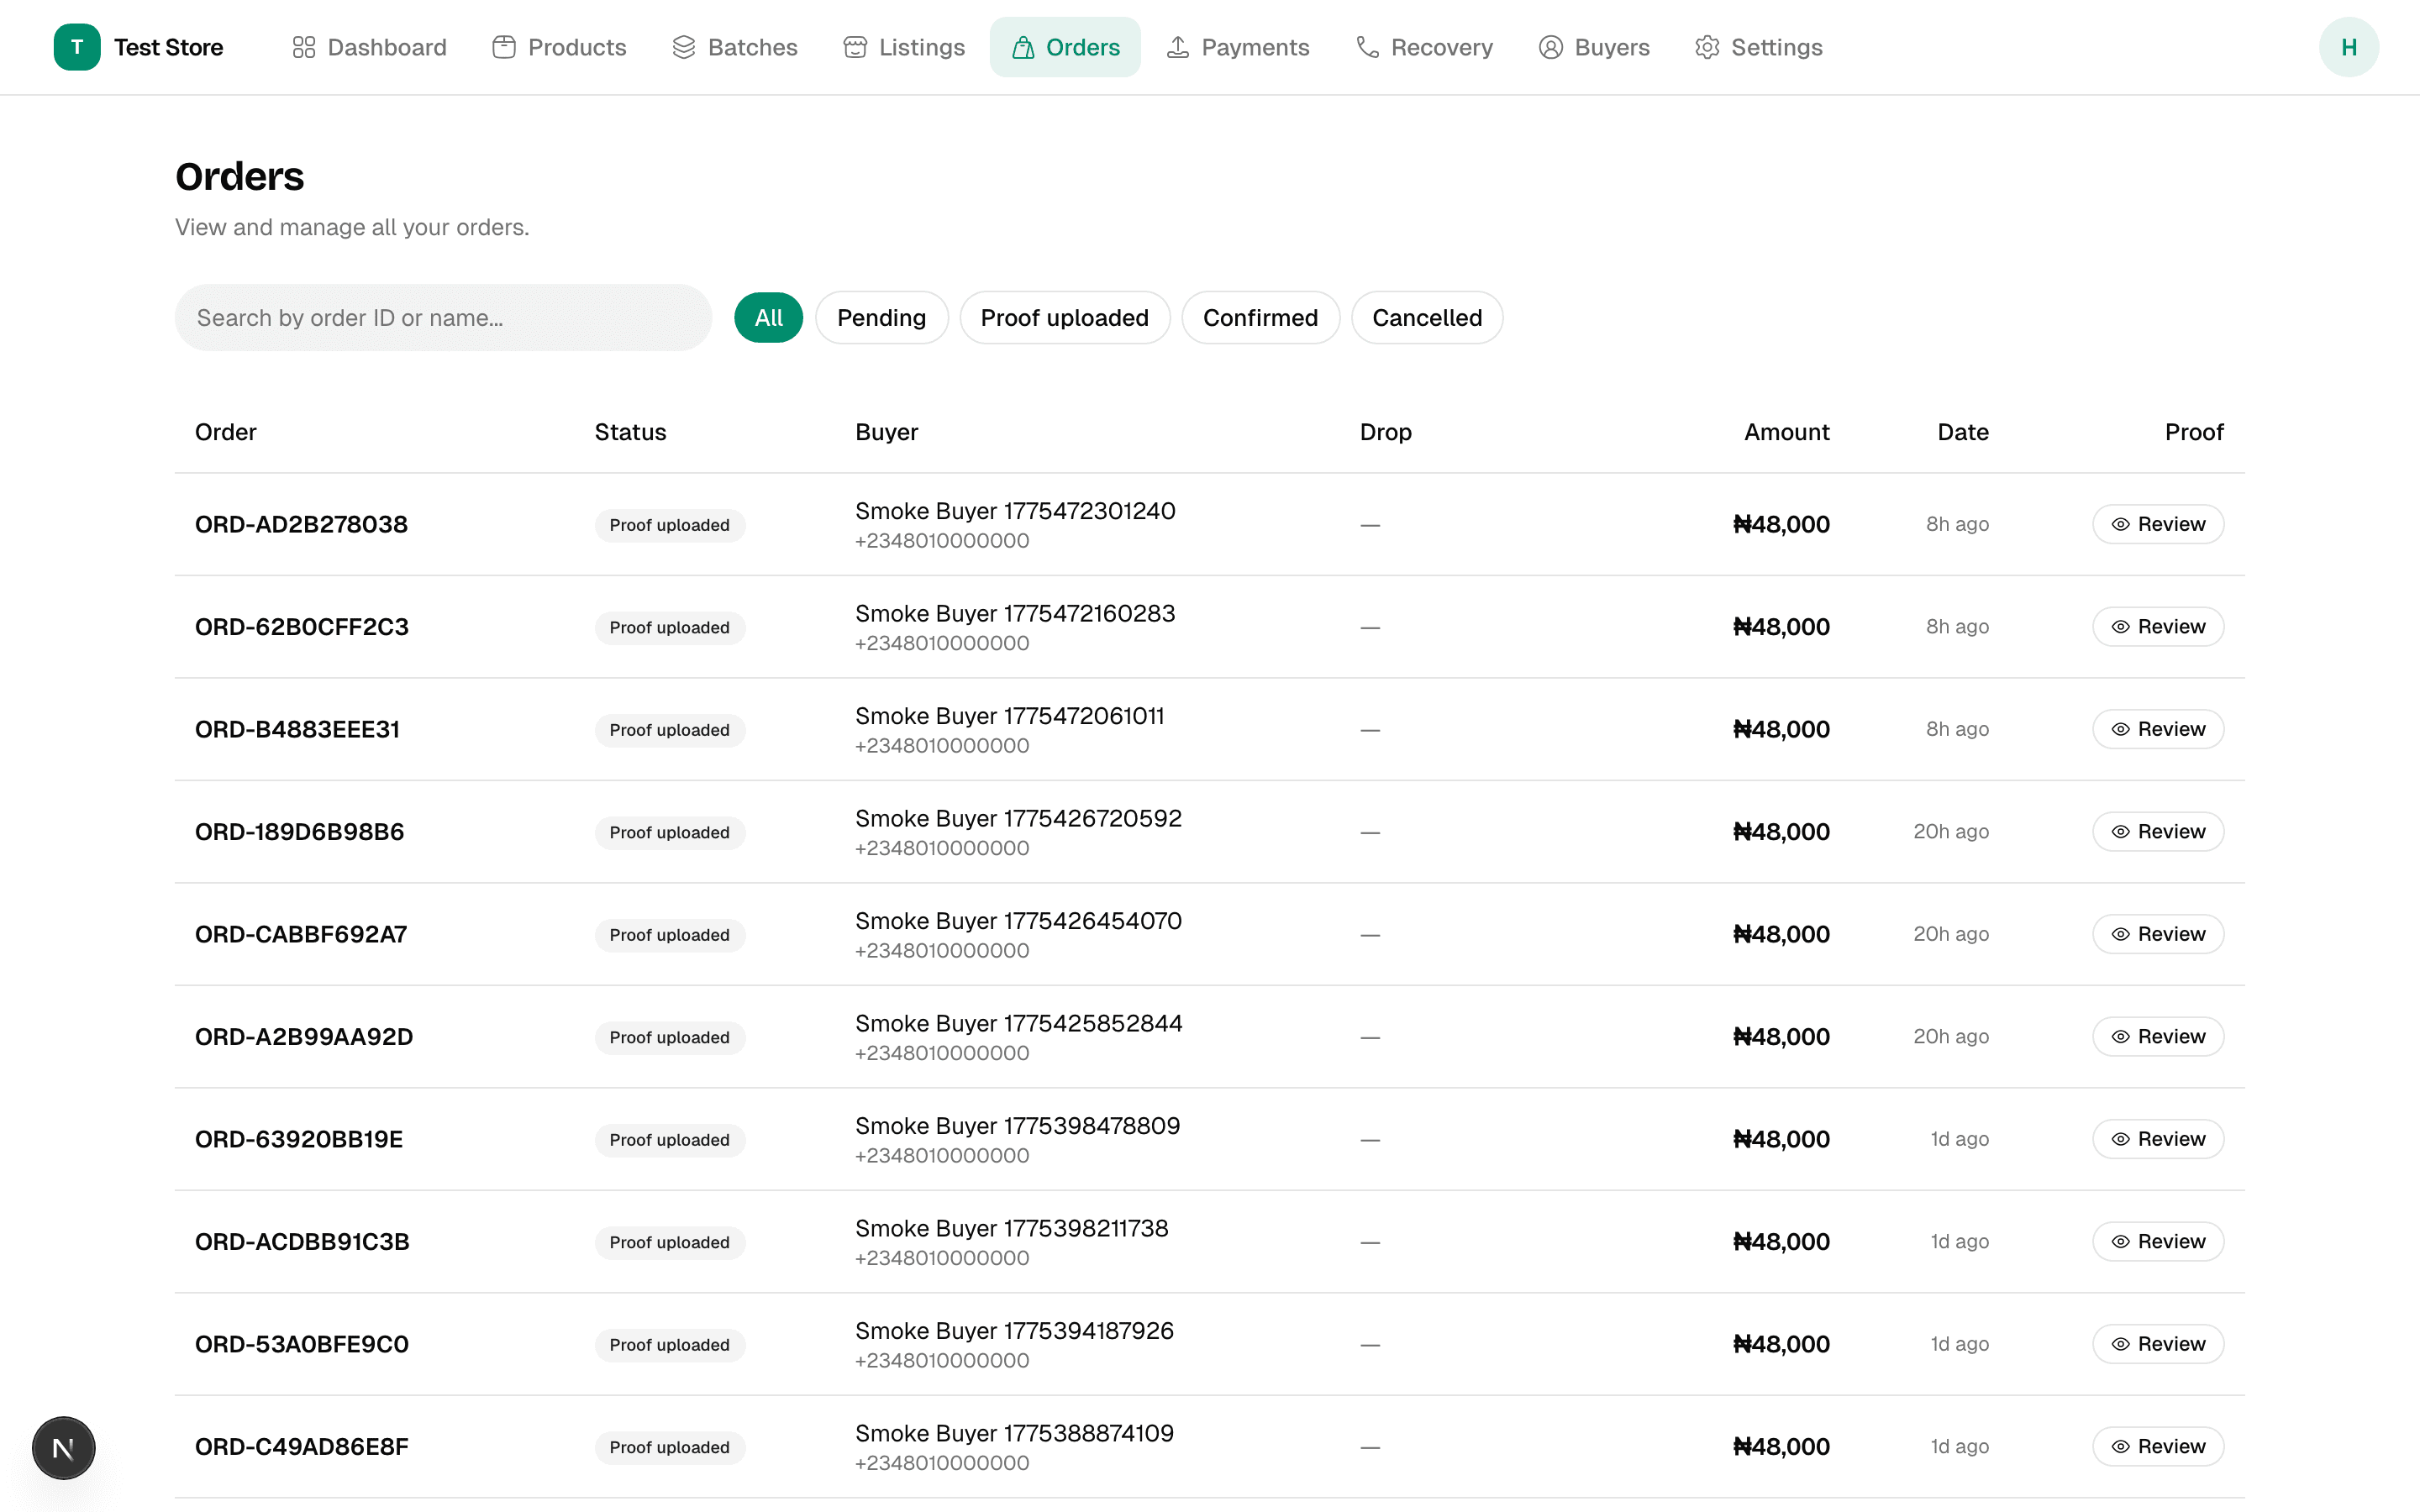
Task: Open Settings from the top nav
Action: [x=1758, y=47]
